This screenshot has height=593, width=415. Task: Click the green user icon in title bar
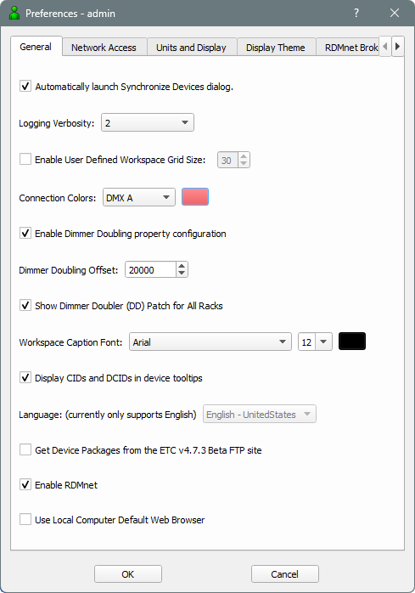pos(14,13)
